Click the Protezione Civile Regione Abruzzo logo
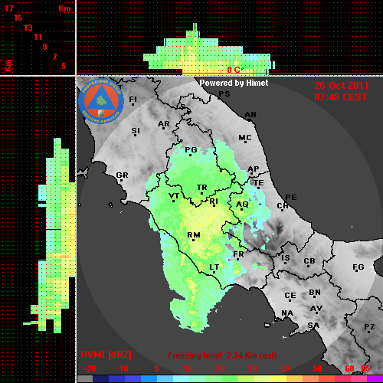 (x=101, y=101)
